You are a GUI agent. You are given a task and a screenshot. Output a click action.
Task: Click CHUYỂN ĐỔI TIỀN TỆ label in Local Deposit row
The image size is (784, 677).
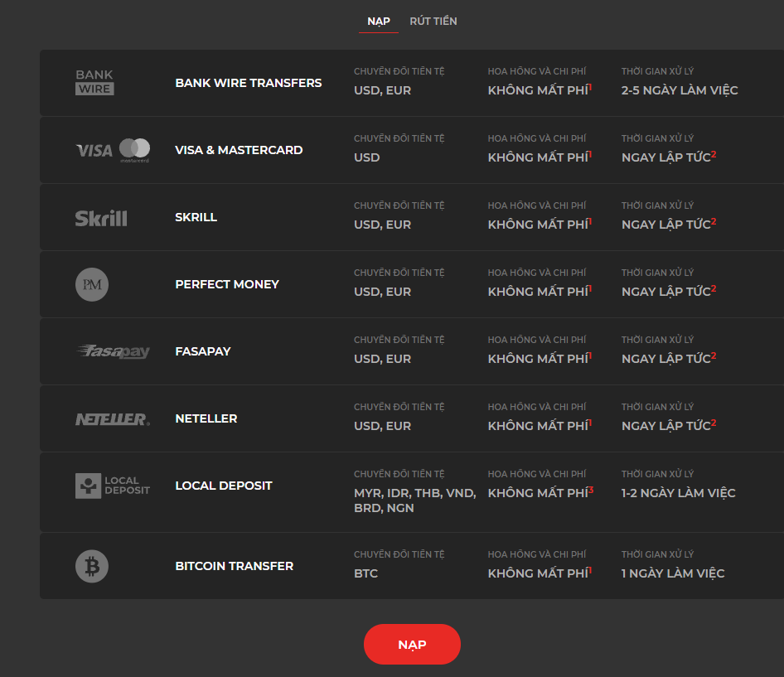click(399, 474)
